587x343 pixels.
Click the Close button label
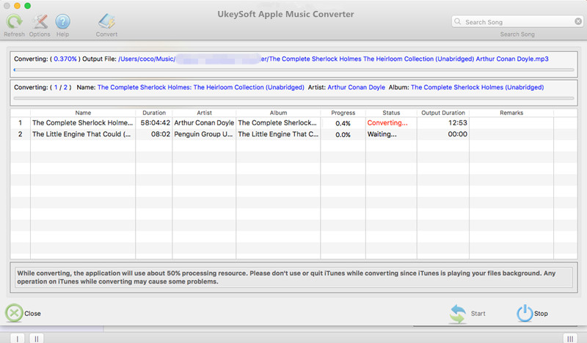[32, 314]
